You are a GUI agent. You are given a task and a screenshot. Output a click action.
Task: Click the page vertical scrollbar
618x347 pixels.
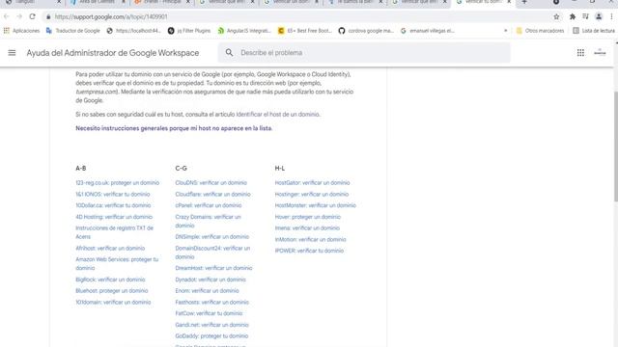tap(615, 147)
